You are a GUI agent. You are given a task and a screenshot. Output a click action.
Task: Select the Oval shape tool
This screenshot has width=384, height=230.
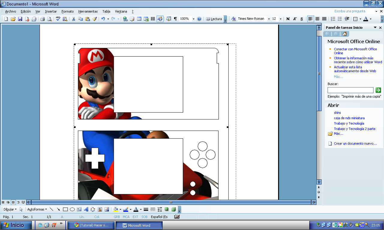coord(72,209)
